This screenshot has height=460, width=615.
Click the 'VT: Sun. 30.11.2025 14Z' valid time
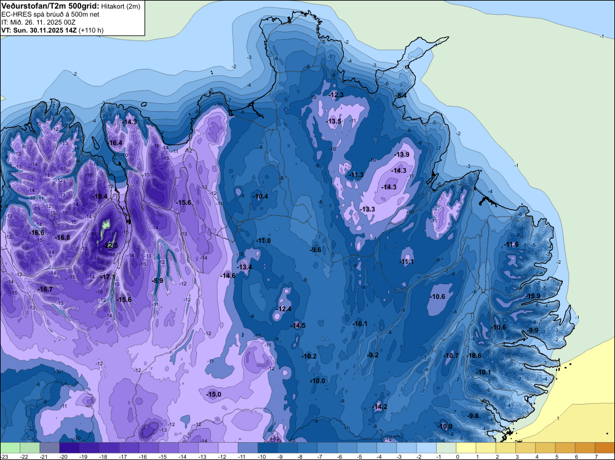click(39, 30)
